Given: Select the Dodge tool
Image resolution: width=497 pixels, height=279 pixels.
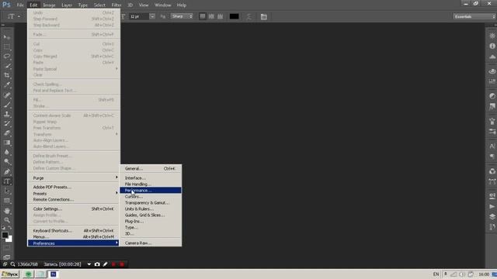Looking at the screenshot, I should coord(7,162).
